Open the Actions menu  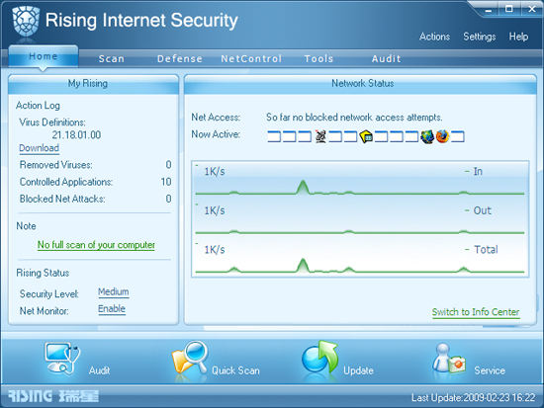434,37
